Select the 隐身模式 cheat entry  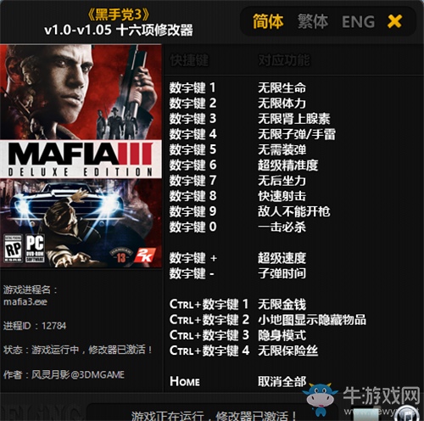[282, 335]
